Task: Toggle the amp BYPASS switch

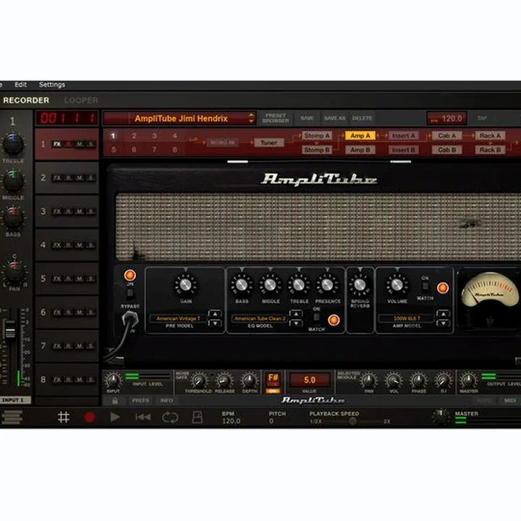Action: point(130,293)
